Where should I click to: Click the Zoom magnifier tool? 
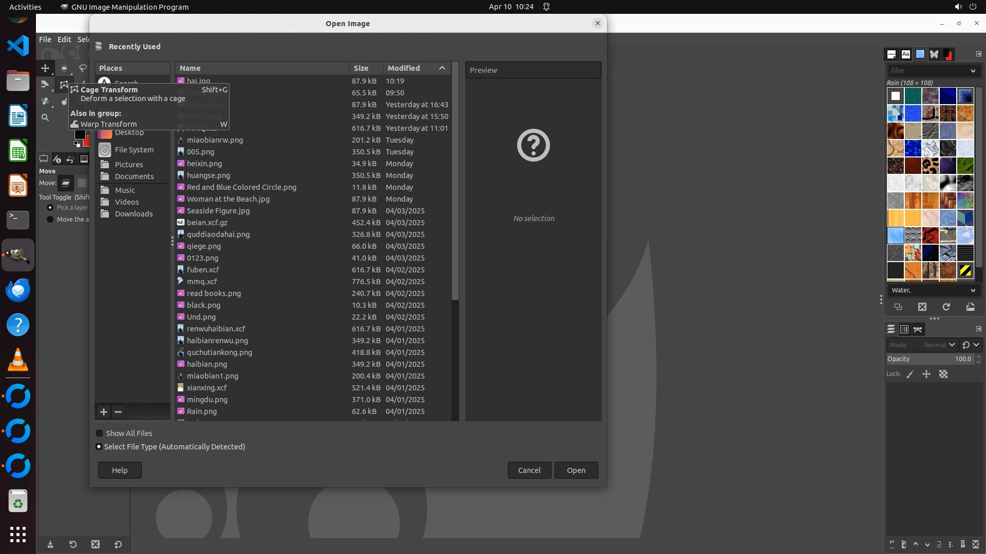click(x=45, y=117)
